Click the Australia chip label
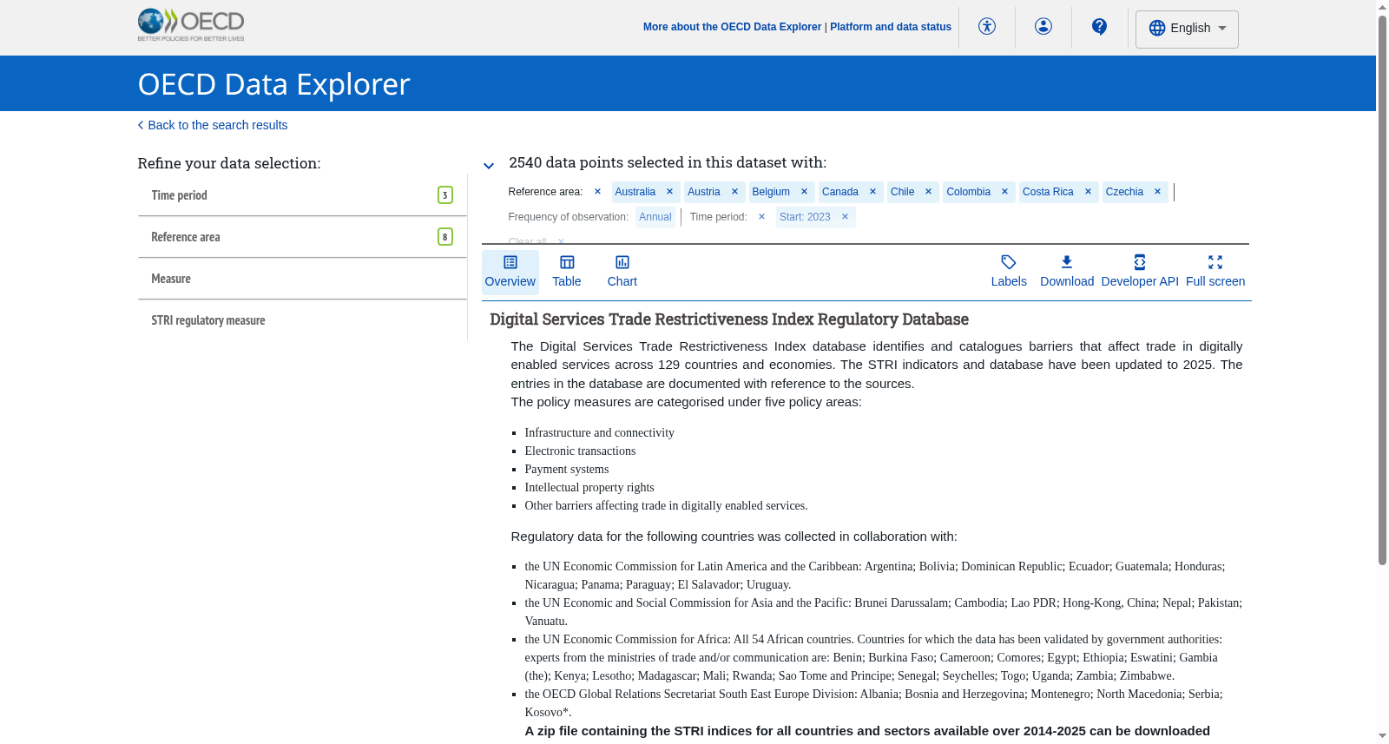 point(635,192)
